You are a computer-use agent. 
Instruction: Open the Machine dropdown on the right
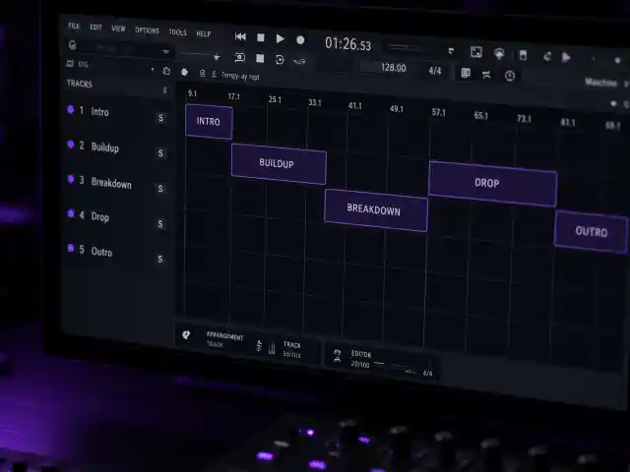[605, 83]
